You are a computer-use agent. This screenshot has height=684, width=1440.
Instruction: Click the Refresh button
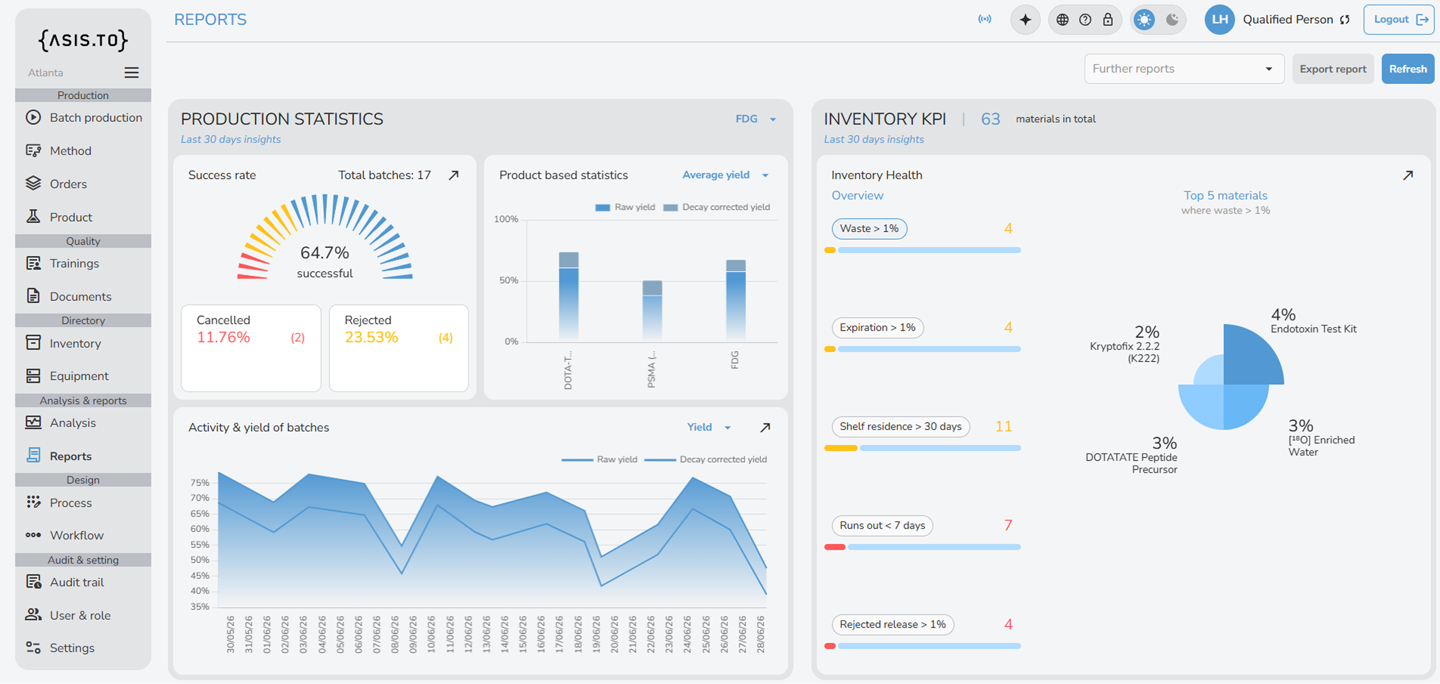click(1408, 69)
